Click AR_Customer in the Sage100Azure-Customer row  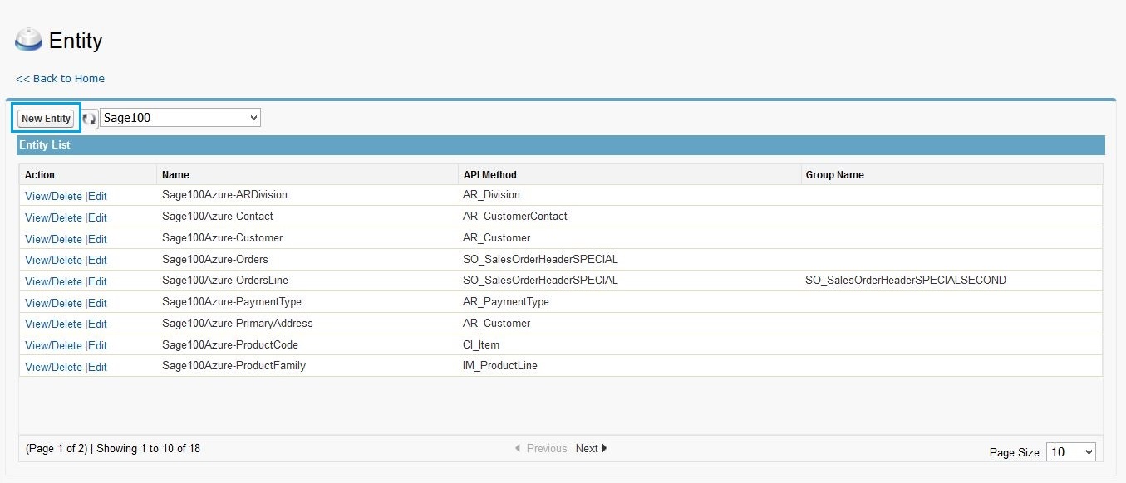496,237
